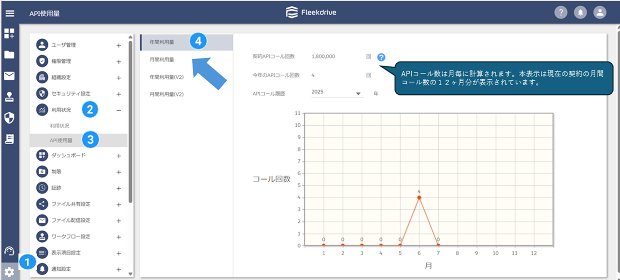
Task: Click the month 1 data point on chart
Action: click(323, 245)
